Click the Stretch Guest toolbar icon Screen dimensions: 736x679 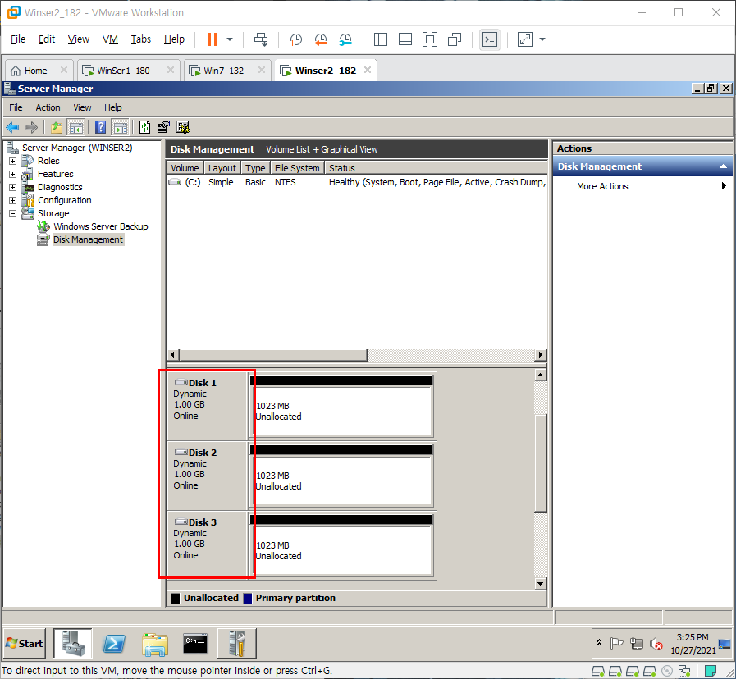525,39
